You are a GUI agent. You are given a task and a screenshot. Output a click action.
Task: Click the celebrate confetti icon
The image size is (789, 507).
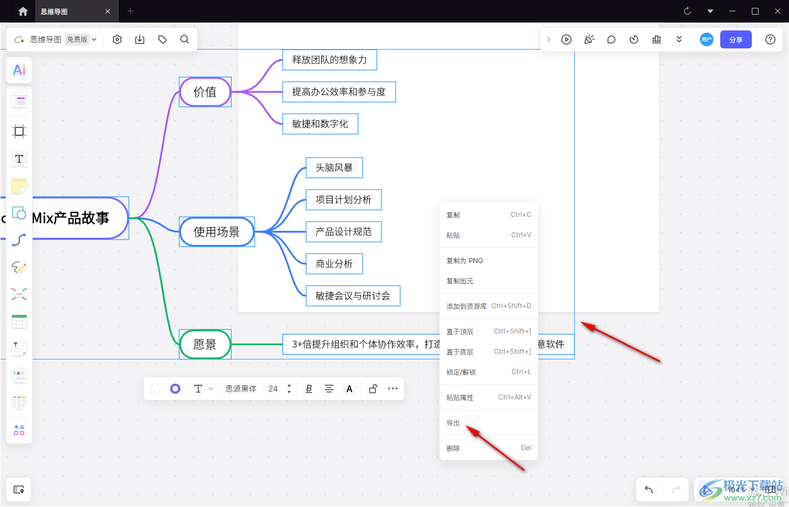point(589,39)
